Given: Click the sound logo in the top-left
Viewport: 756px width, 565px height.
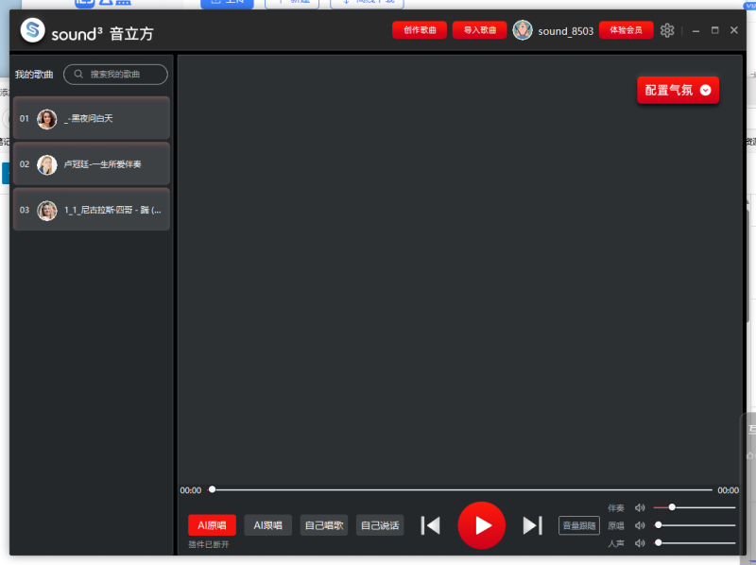Looking at the screenshot, I should [x=31, y=29].
